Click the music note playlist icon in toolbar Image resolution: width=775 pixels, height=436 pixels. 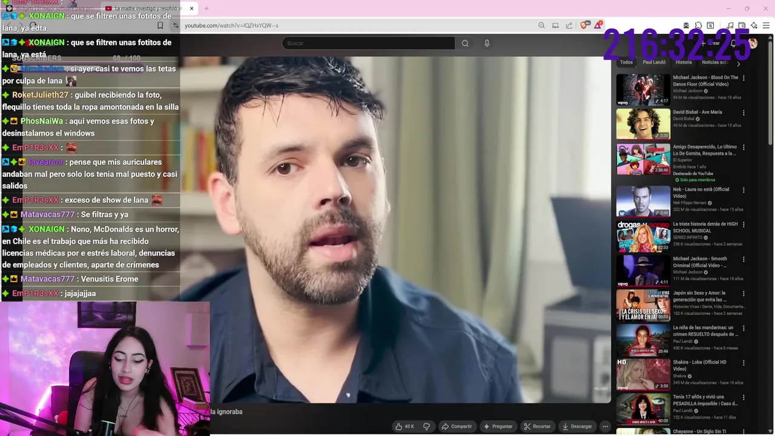click(730, 25)
